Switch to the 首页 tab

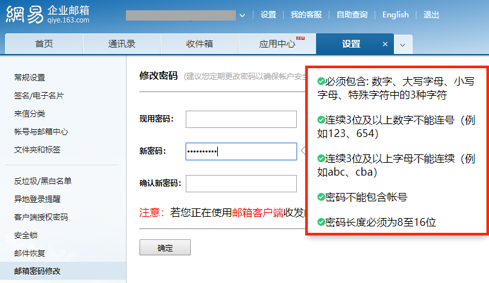click(x=44, y=44)
